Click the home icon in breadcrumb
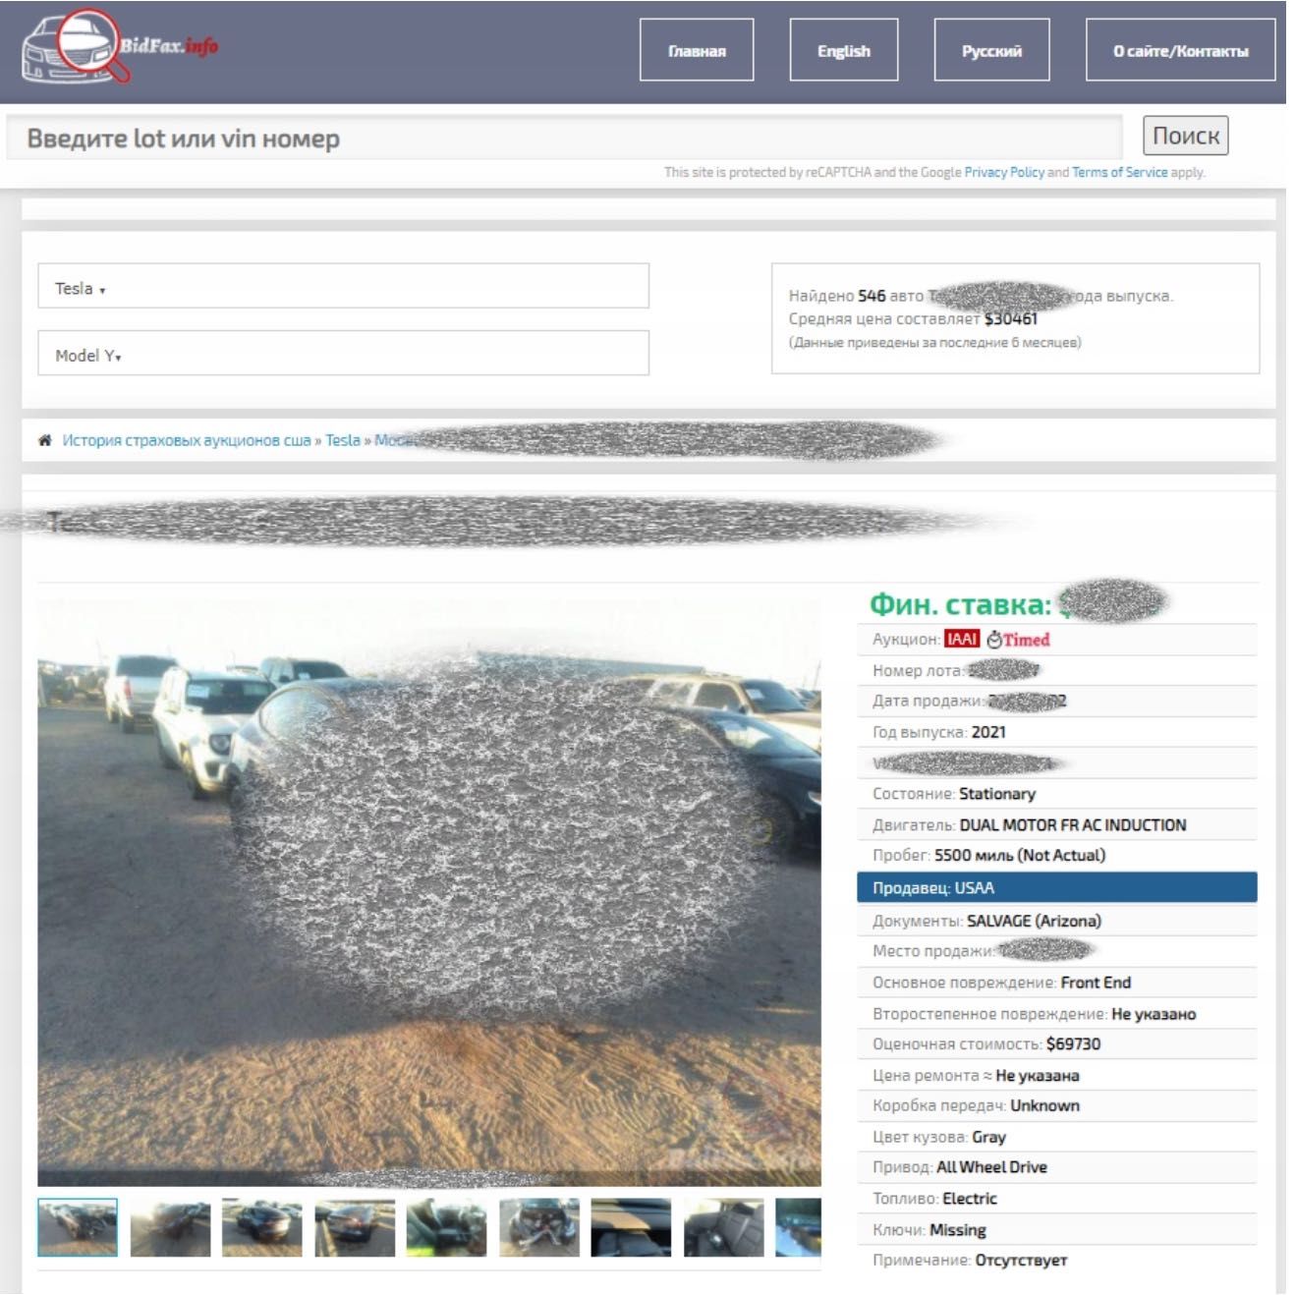This screenshot has height=1295, width=1295. click(44, 440)
